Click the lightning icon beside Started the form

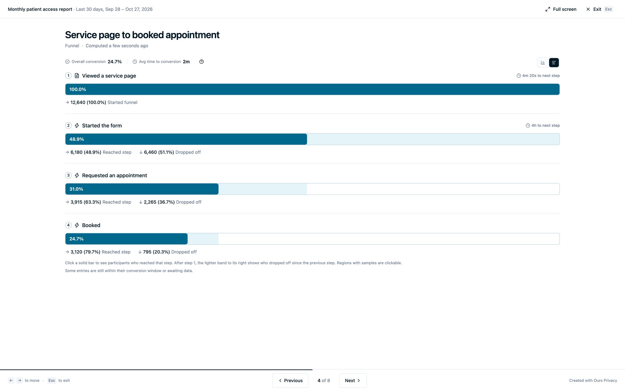77,125
